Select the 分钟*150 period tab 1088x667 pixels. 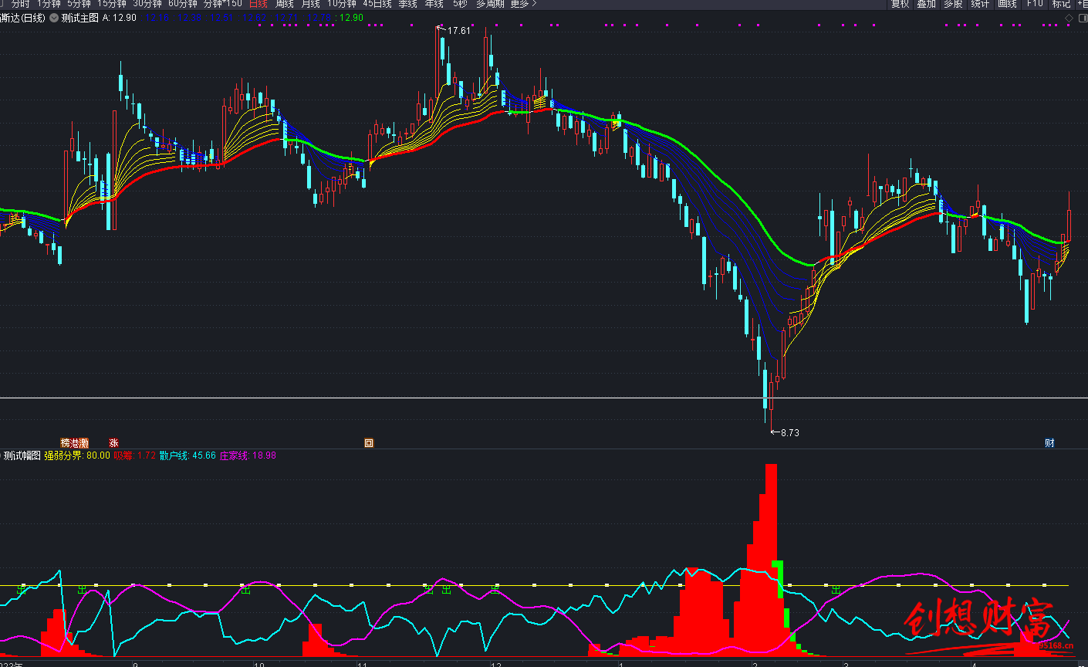point(223,4)
